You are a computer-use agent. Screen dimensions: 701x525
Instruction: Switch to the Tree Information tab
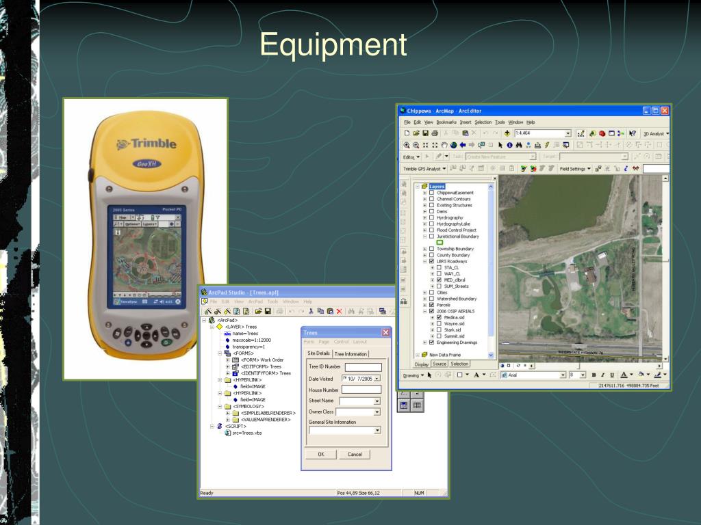click(350, 354)
